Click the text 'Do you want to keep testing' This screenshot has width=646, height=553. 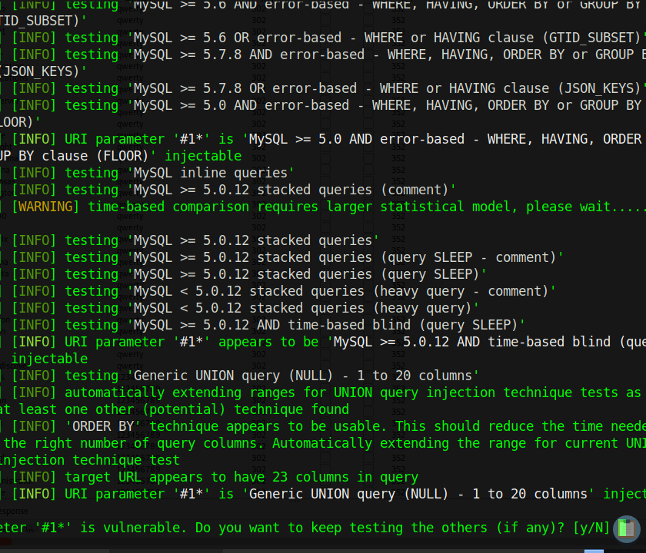(298, 528)
